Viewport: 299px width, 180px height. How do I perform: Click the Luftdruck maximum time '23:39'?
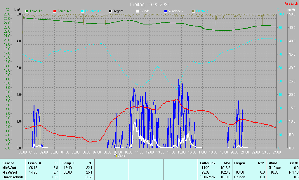click(x=205, y=172)
